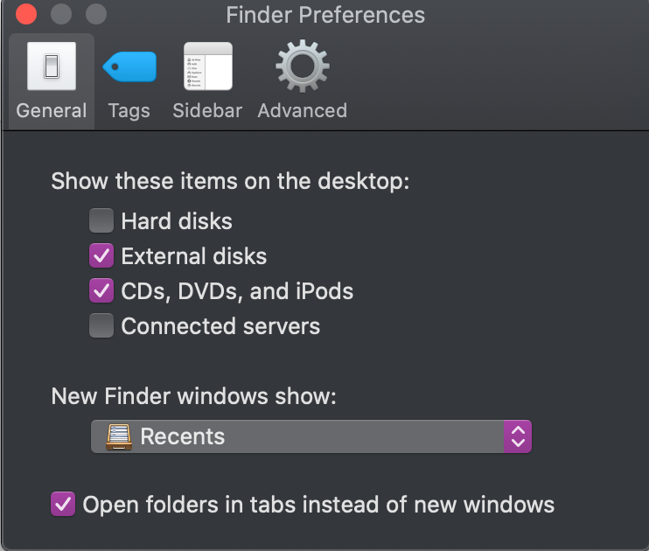Click the blue Tags icon
Screen dimensions: 649x551
(x=129, y=66)
